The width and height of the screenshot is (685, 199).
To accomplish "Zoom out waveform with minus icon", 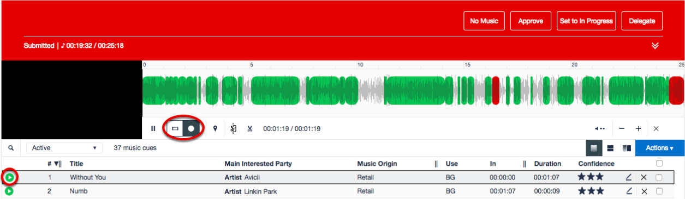I will [622, 129].
